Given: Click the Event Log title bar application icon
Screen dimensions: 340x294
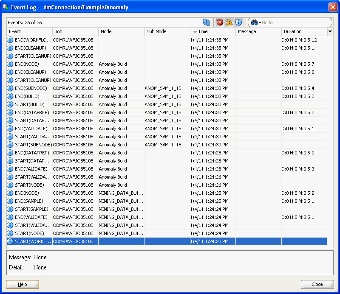Looking at the screenshot, I should 6,7.
